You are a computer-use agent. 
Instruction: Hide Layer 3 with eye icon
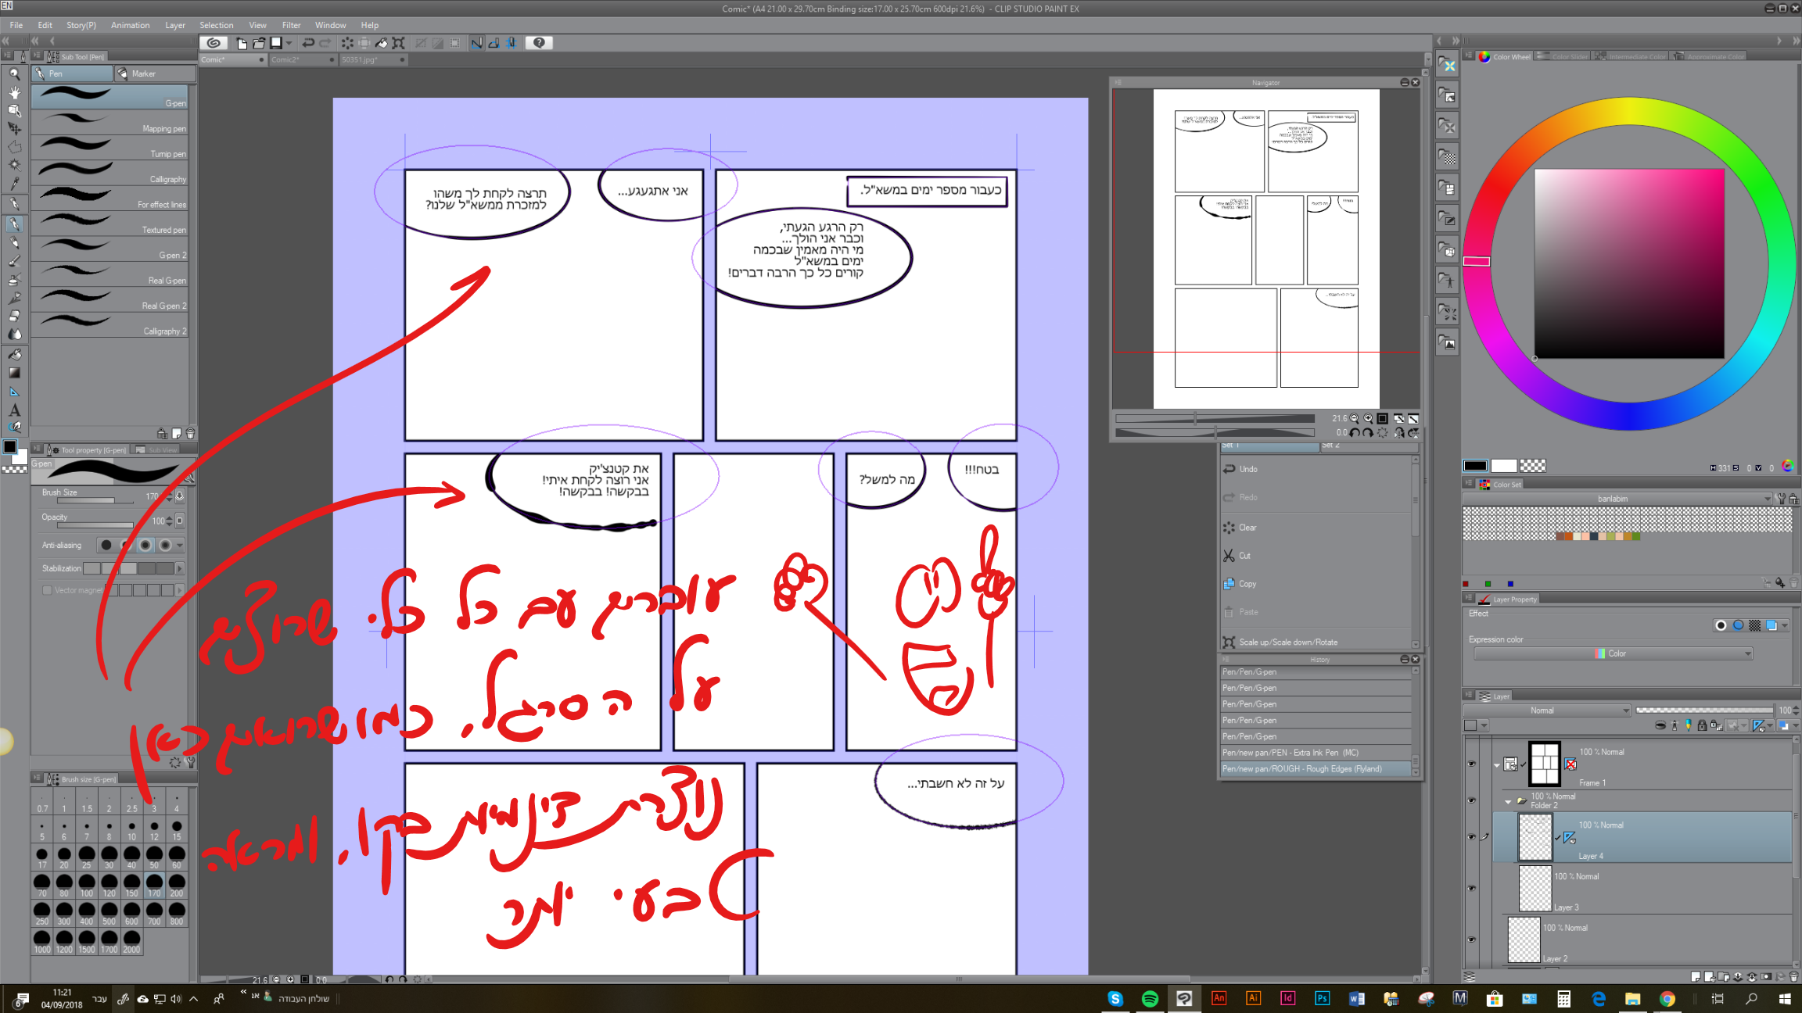1471,889
